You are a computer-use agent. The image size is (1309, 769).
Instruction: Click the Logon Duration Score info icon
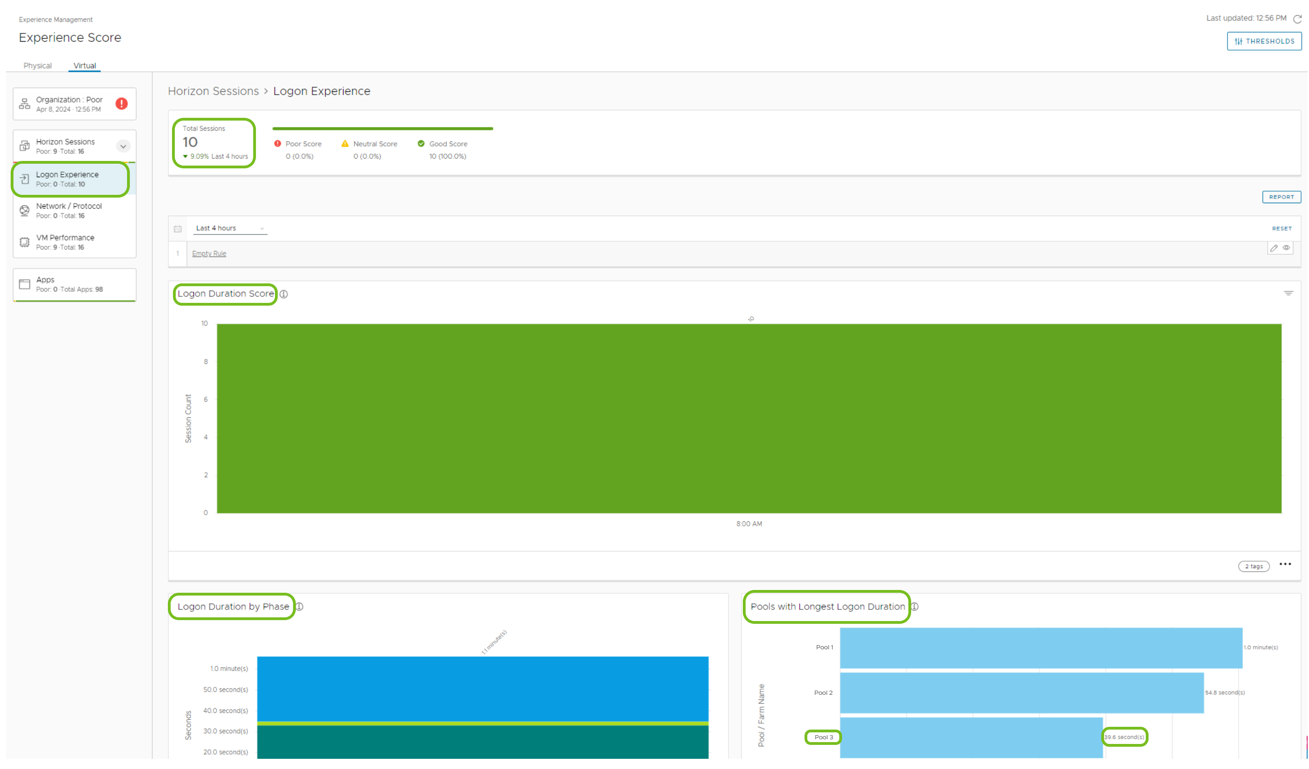pos(285,294)
